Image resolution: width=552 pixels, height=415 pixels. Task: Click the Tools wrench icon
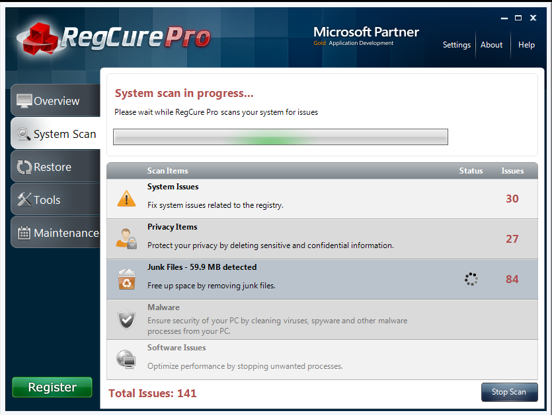24,200
